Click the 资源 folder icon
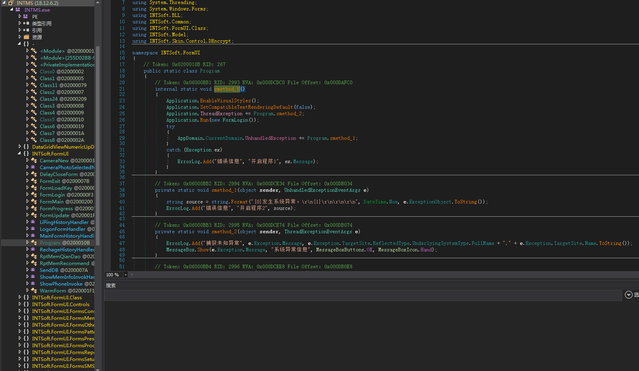The image size is (639, 371). (x=26, y=37)
